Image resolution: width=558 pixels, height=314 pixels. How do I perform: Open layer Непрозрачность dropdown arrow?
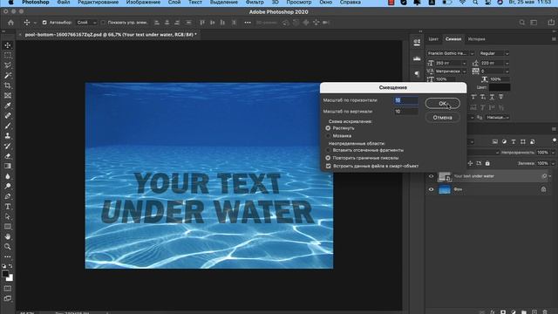pyautogui.click(x=553, y=153)
